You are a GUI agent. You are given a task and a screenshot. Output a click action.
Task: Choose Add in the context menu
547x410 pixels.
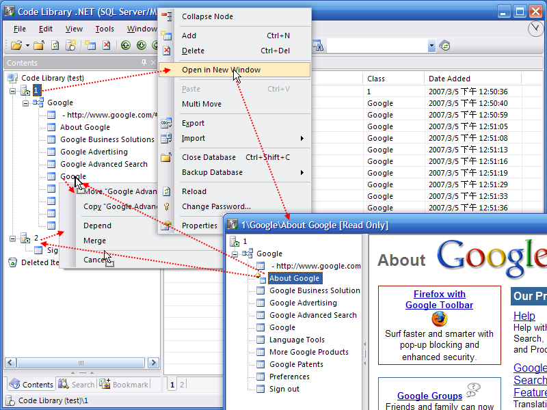[235, 36]
